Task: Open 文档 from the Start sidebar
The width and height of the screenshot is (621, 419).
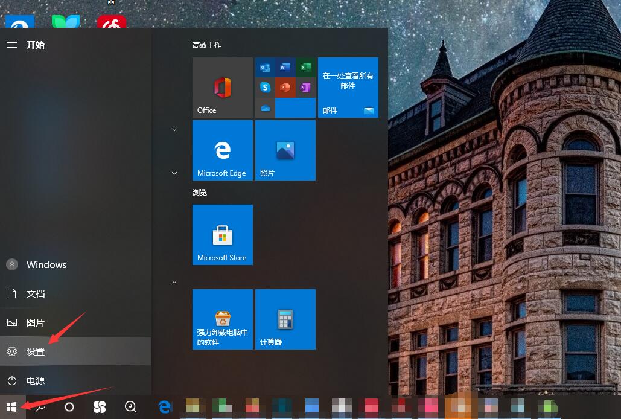Action: point(75,293)
